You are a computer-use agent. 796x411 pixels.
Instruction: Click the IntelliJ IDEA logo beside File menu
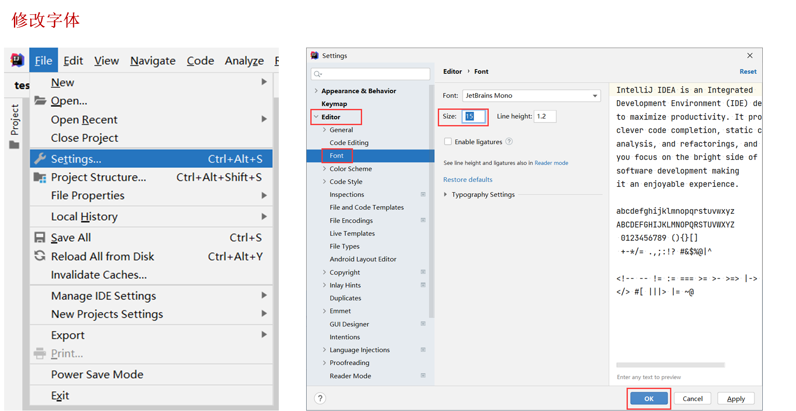tap(17, 60)
